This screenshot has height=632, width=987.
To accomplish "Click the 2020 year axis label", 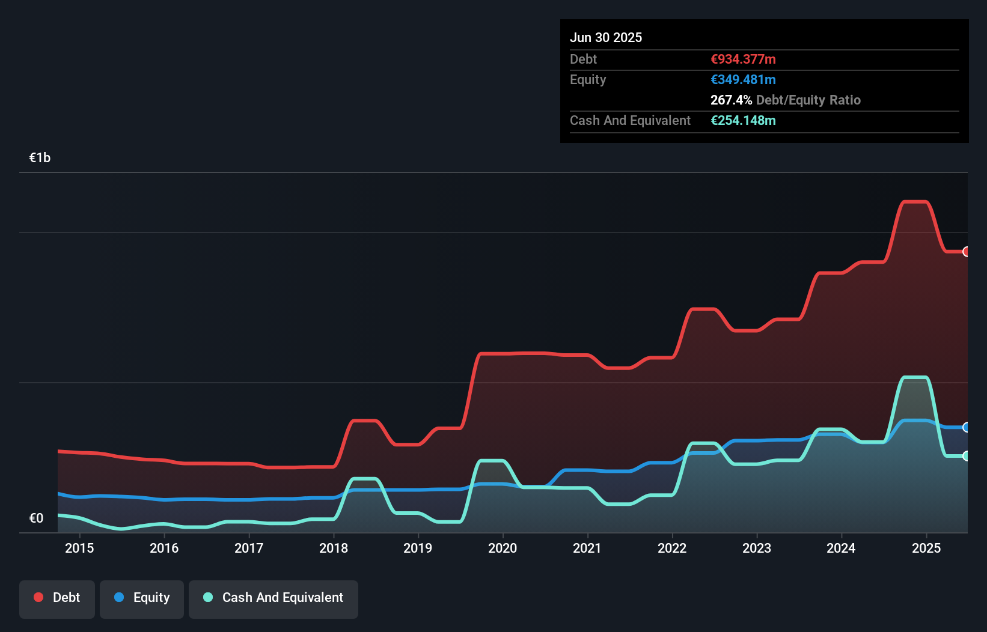I will pos(503,548).
